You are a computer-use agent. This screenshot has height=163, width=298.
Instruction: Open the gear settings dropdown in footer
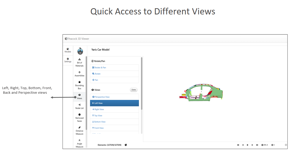(x=273, y=145)
